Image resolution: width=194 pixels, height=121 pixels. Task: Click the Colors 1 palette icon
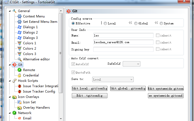point(19,43)
